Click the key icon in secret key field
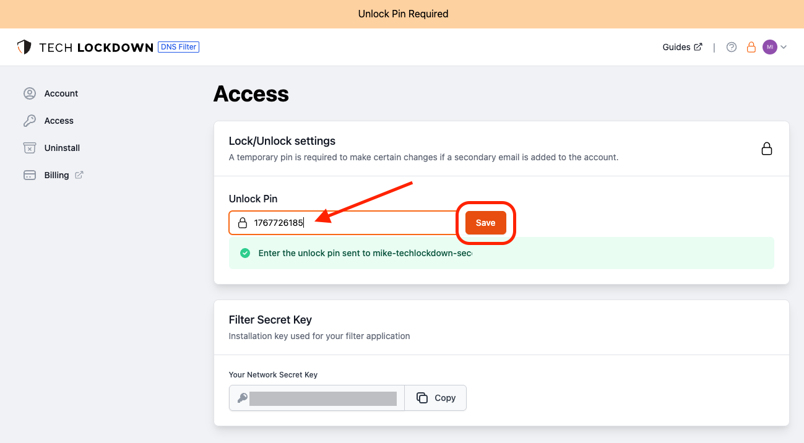The image size is (804, 443). pyautogui.click(x=242, y=398)
